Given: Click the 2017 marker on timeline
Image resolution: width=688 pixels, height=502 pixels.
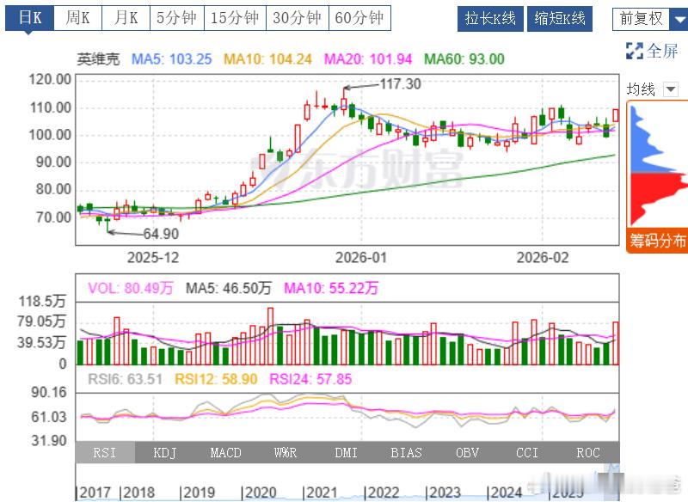Looking at the screenshot, I should point(94,493).
